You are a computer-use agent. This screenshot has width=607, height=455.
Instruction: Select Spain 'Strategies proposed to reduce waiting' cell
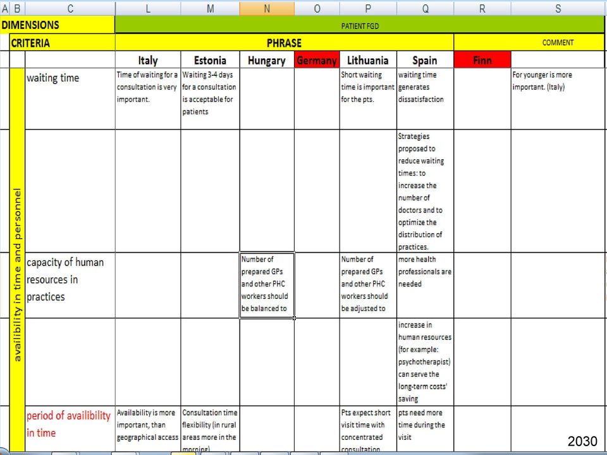coord(425,191)
